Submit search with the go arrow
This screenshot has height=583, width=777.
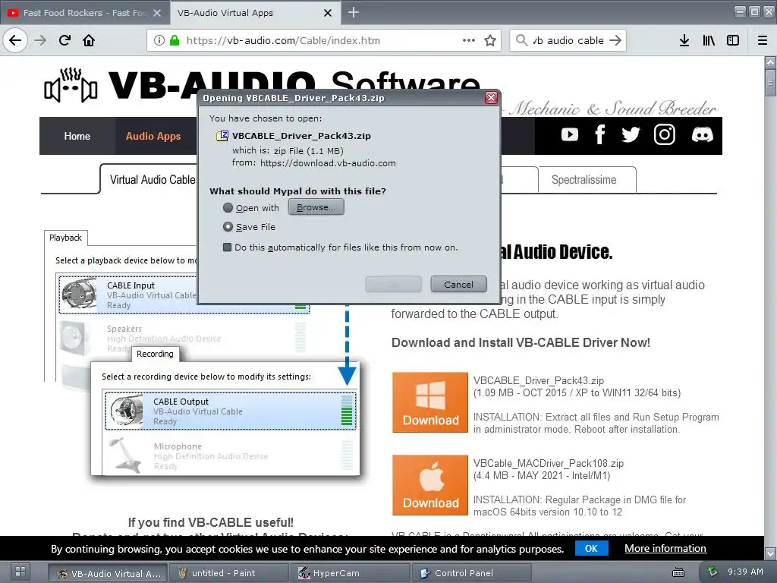click(x=615, y=40)
